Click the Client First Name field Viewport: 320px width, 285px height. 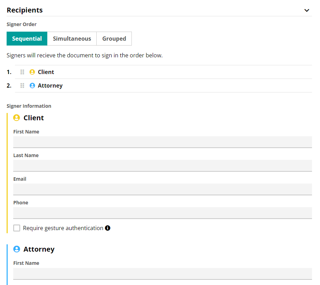[x=162, y=142]
